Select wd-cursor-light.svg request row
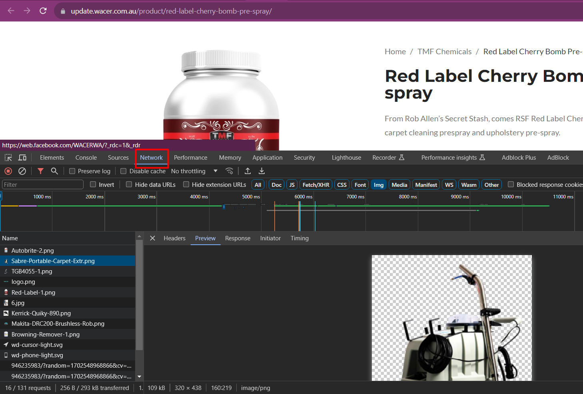Viewport: 583px width, 394px height. tap(68, 345)
